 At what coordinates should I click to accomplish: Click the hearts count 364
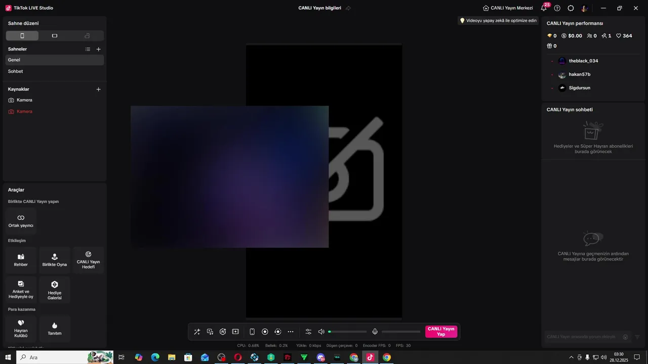(624, 36)
